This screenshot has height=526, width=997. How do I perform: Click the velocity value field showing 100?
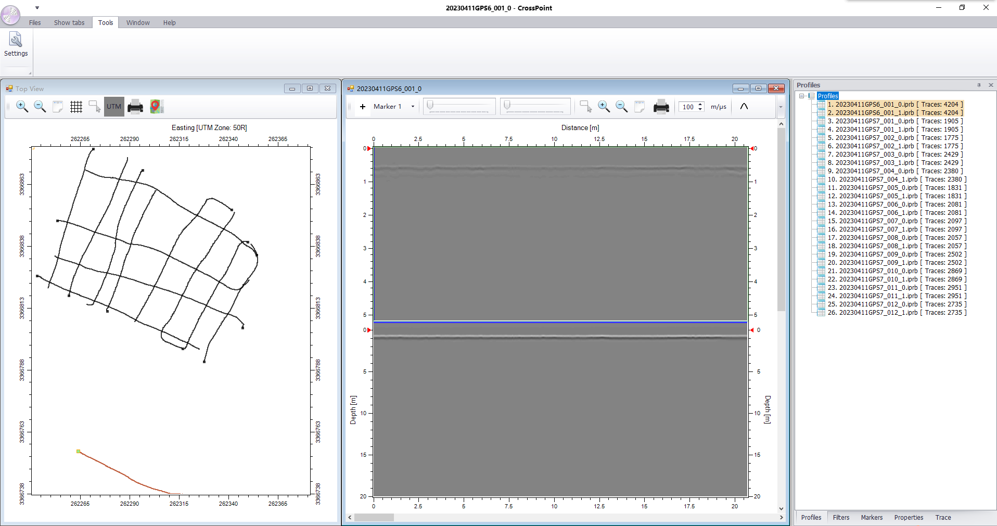[688, 107]
